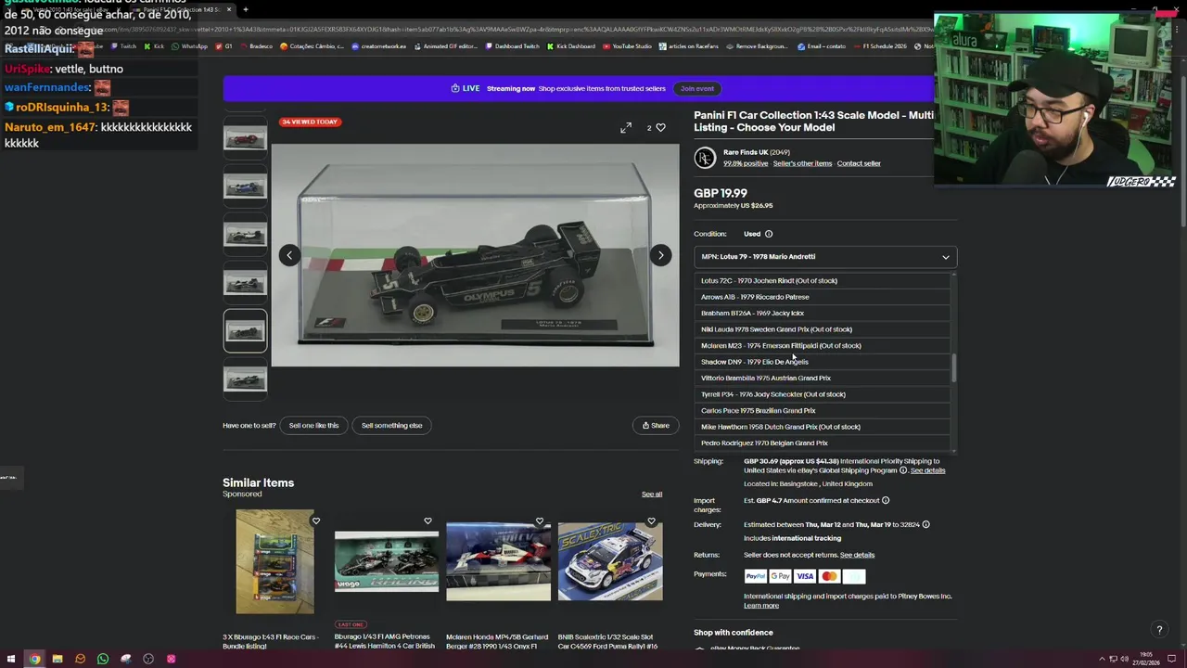Add the item to watchlist via heart icon
1187x668 pixels.
tap(660, 128)
